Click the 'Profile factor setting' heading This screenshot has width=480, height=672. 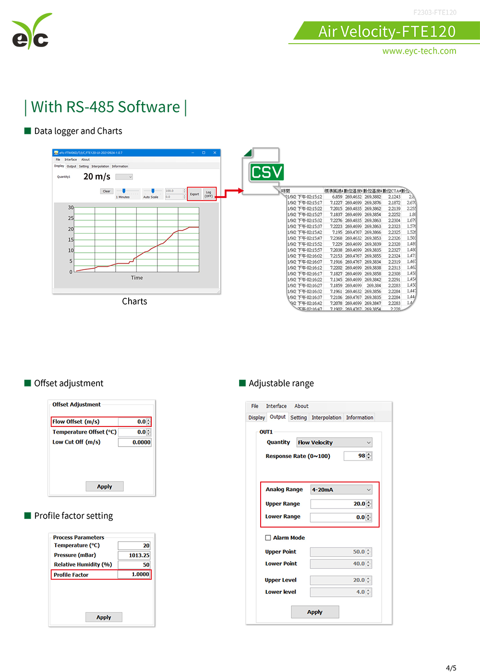(73, 516)
